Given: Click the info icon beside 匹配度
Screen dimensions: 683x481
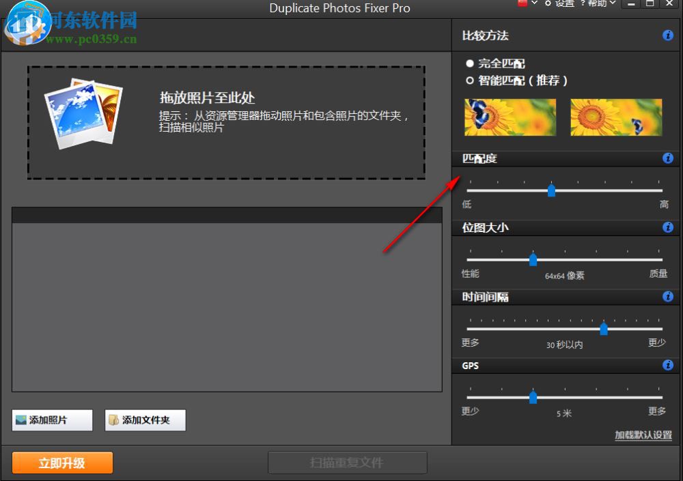Looking at the screenshot, I should 668,158.
